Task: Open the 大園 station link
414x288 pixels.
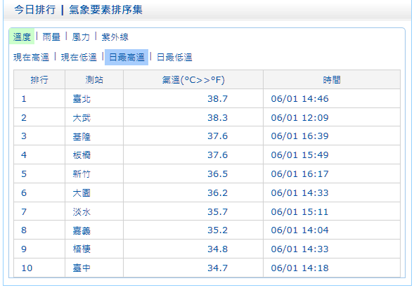Action: click(82, 193)
